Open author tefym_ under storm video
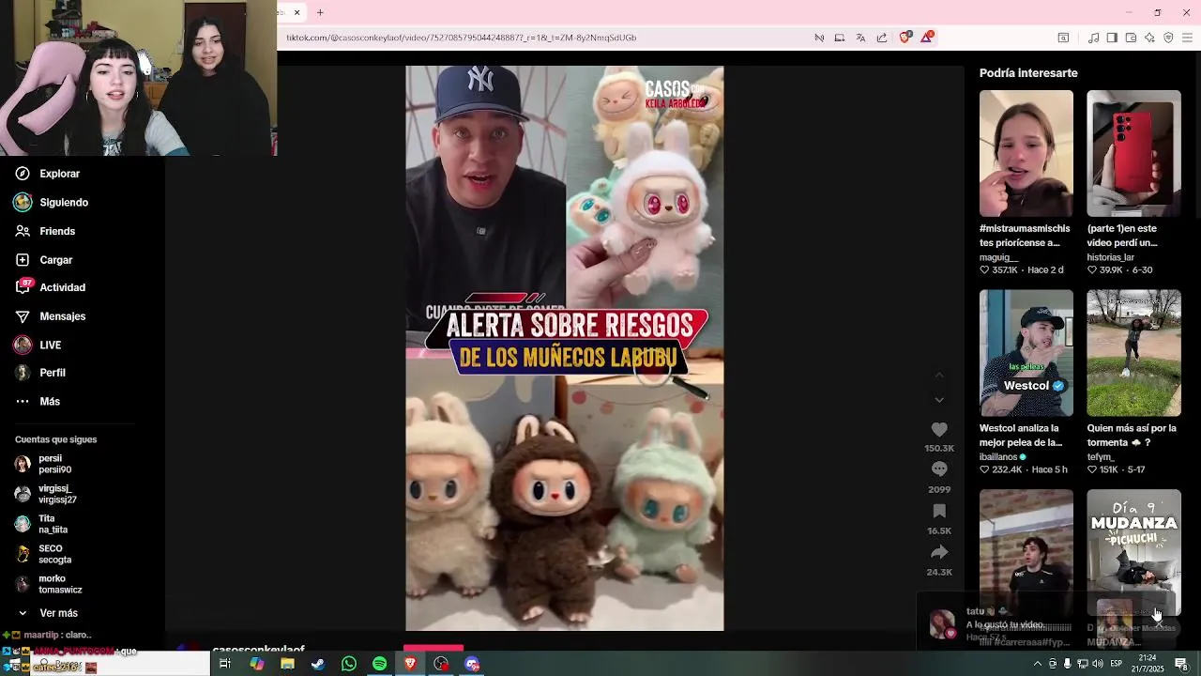The image size is (1201, 676). point(1101,457)
